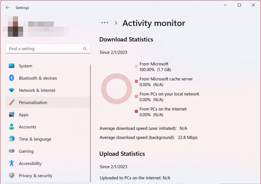Screen dimensions: 261x184
Task: Open the System icon in sidebar
Action: click(x=11, y=66)
